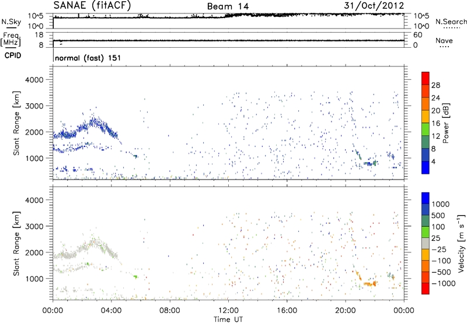Click the CPID label
This screenshot has height=323, width=467.
13,55
